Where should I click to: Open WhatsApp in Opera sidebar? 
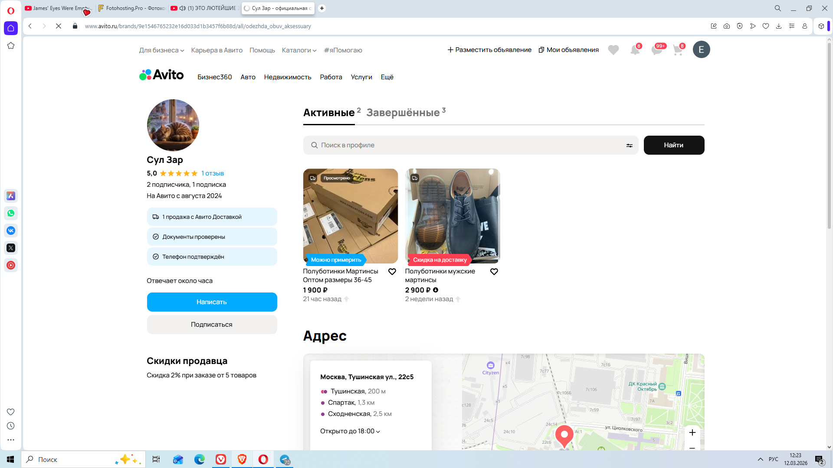[11, 213]
